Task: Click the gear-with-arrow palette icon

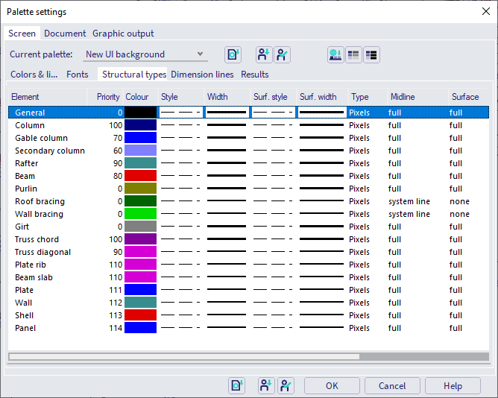Action: tap(335, 54)
